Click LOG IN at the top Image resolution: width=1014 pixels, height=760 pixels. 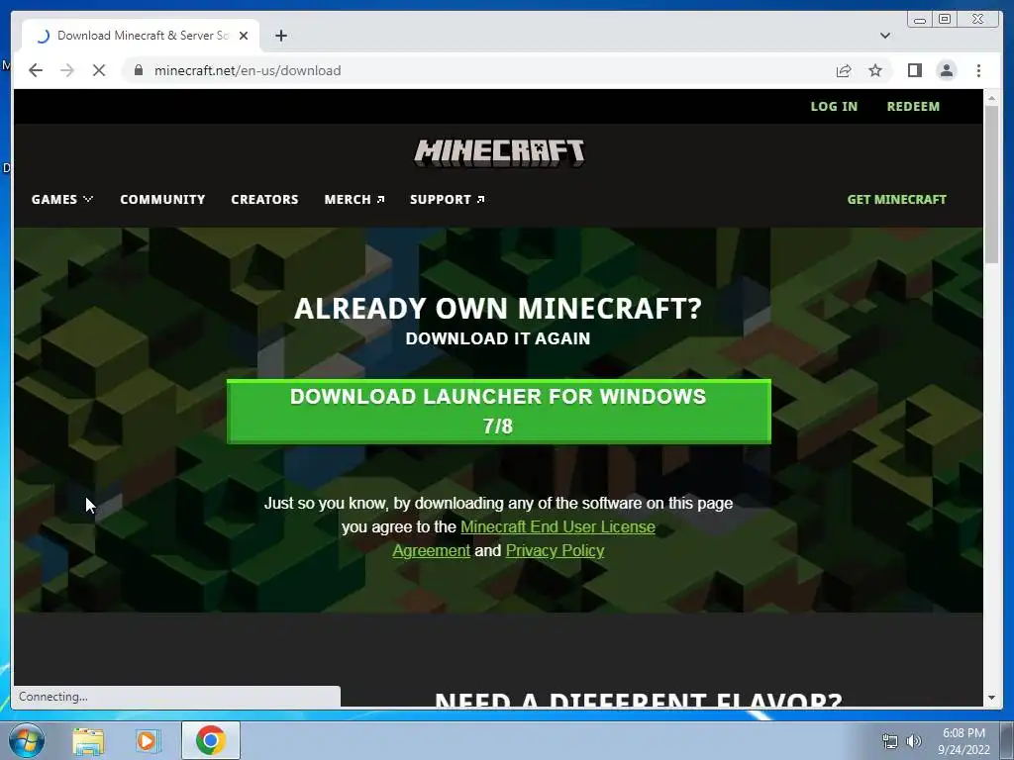tap(834, 107)
